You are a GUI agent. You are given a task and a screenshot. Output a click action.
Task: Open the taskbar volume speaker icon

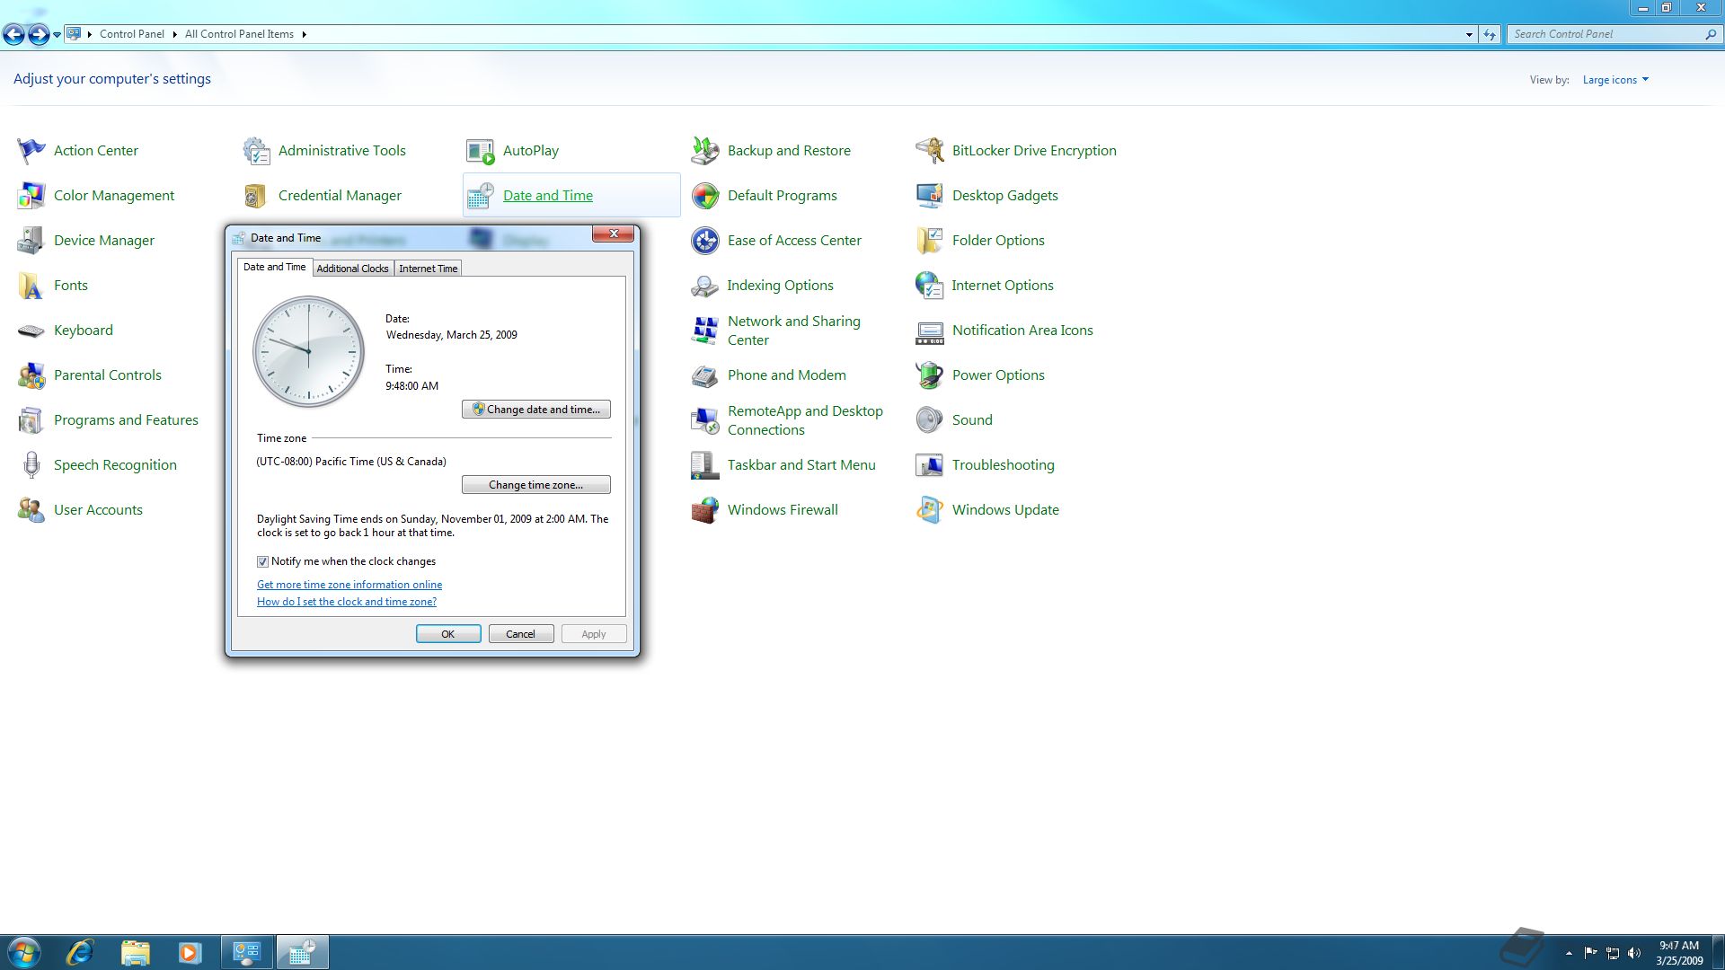click(x=1634, y=953)
